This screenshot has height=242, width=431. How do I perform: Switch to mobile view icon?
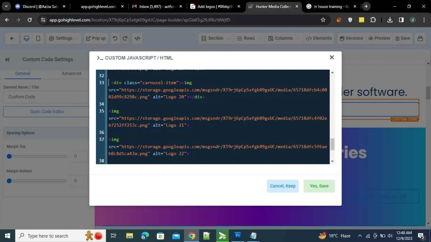point(38,38)
